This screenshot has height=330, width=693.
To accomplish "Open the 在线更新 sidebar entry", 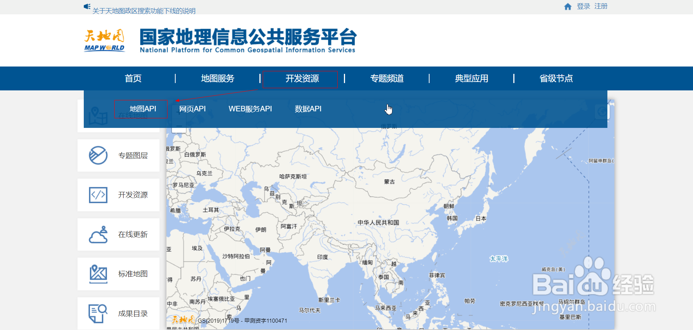I will pyautogui.click(x=118, y=234).
